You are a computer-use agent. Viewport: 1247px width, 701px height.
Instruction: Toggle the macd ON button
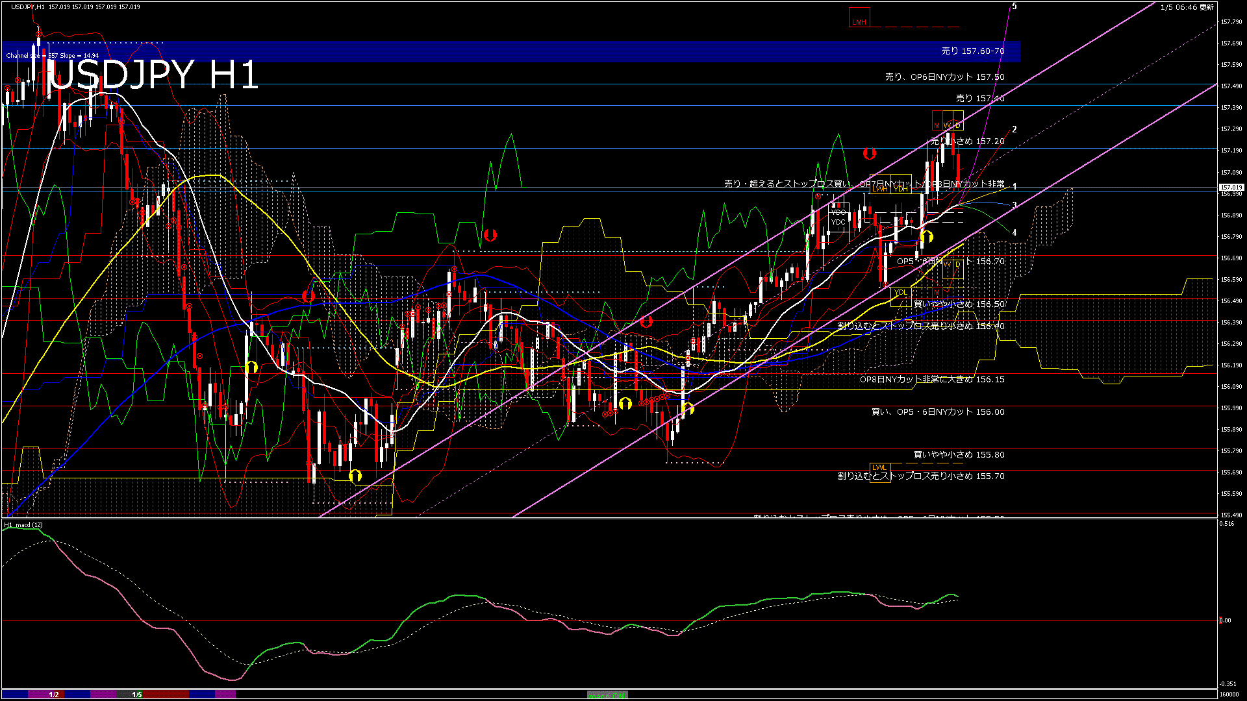(x=607, y=695)
